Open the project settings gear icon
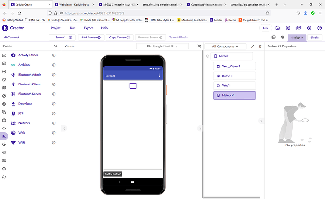The width and height of the screenshot is (325, 199). pyautogui.click(x=283, y=37)
